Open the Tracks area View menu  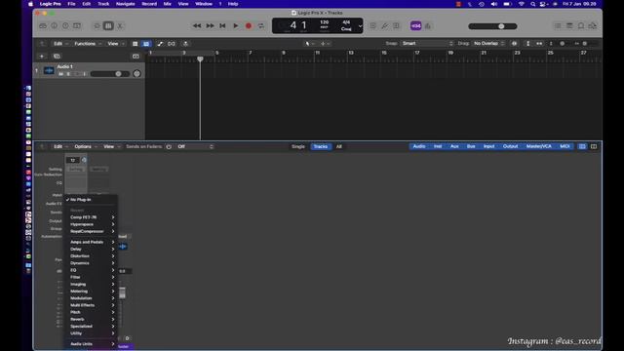(x=116, y=43)
